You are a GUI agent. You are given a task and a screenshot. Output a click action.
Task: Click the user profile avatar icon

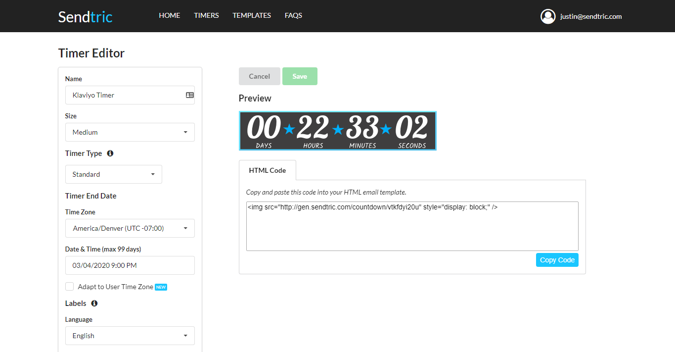click(548, 16)
